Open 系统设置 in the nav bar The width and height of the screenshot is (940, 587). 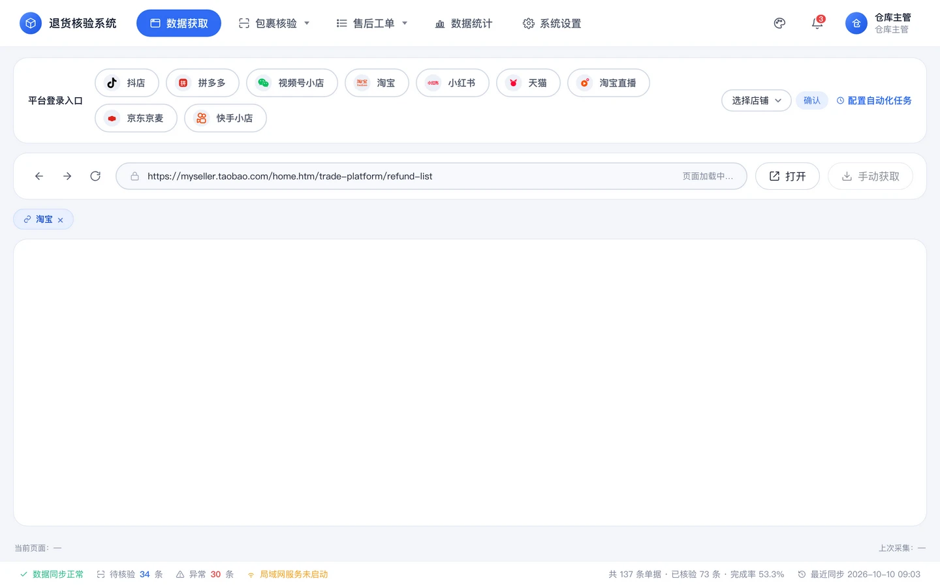pos(552,23)
